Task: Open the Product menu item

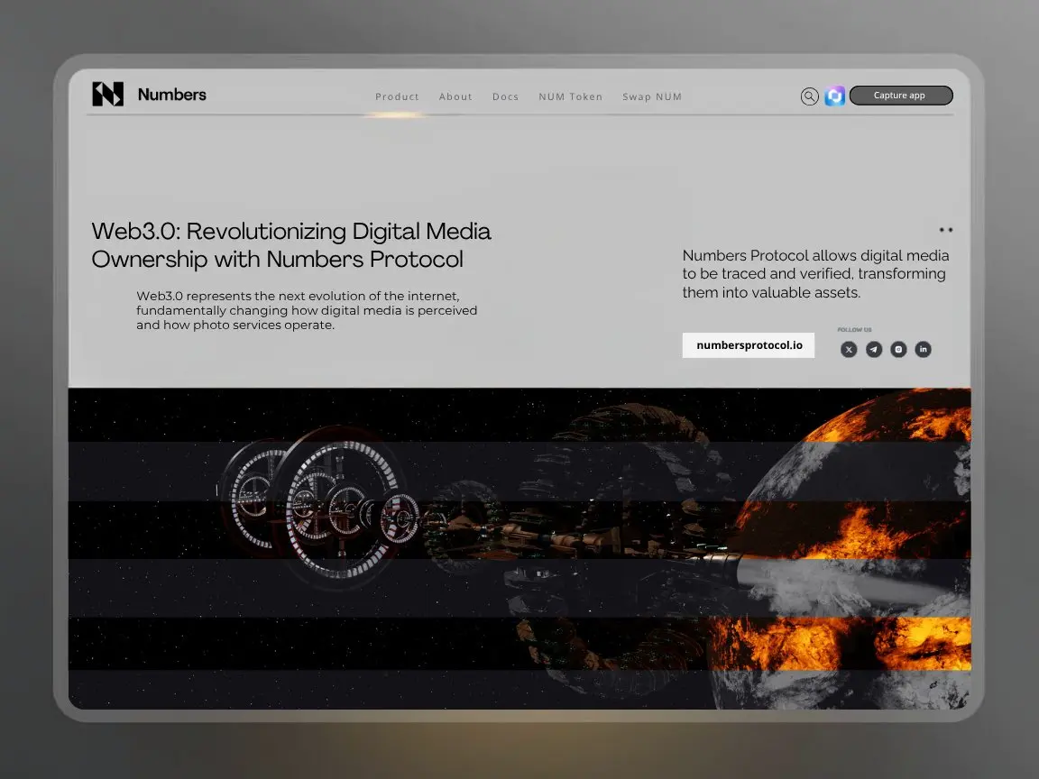Action: [x=397, y=96]
